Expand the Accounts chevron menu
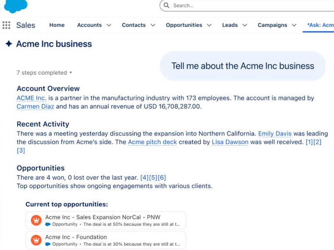The image size is (334, 250). click(x=109, y=25)
